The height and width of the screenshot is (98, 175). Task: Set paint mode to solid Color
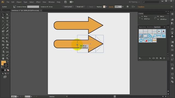[x=2, y=70]
